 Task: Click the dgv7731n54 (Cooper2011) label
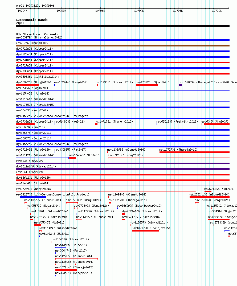34,60
